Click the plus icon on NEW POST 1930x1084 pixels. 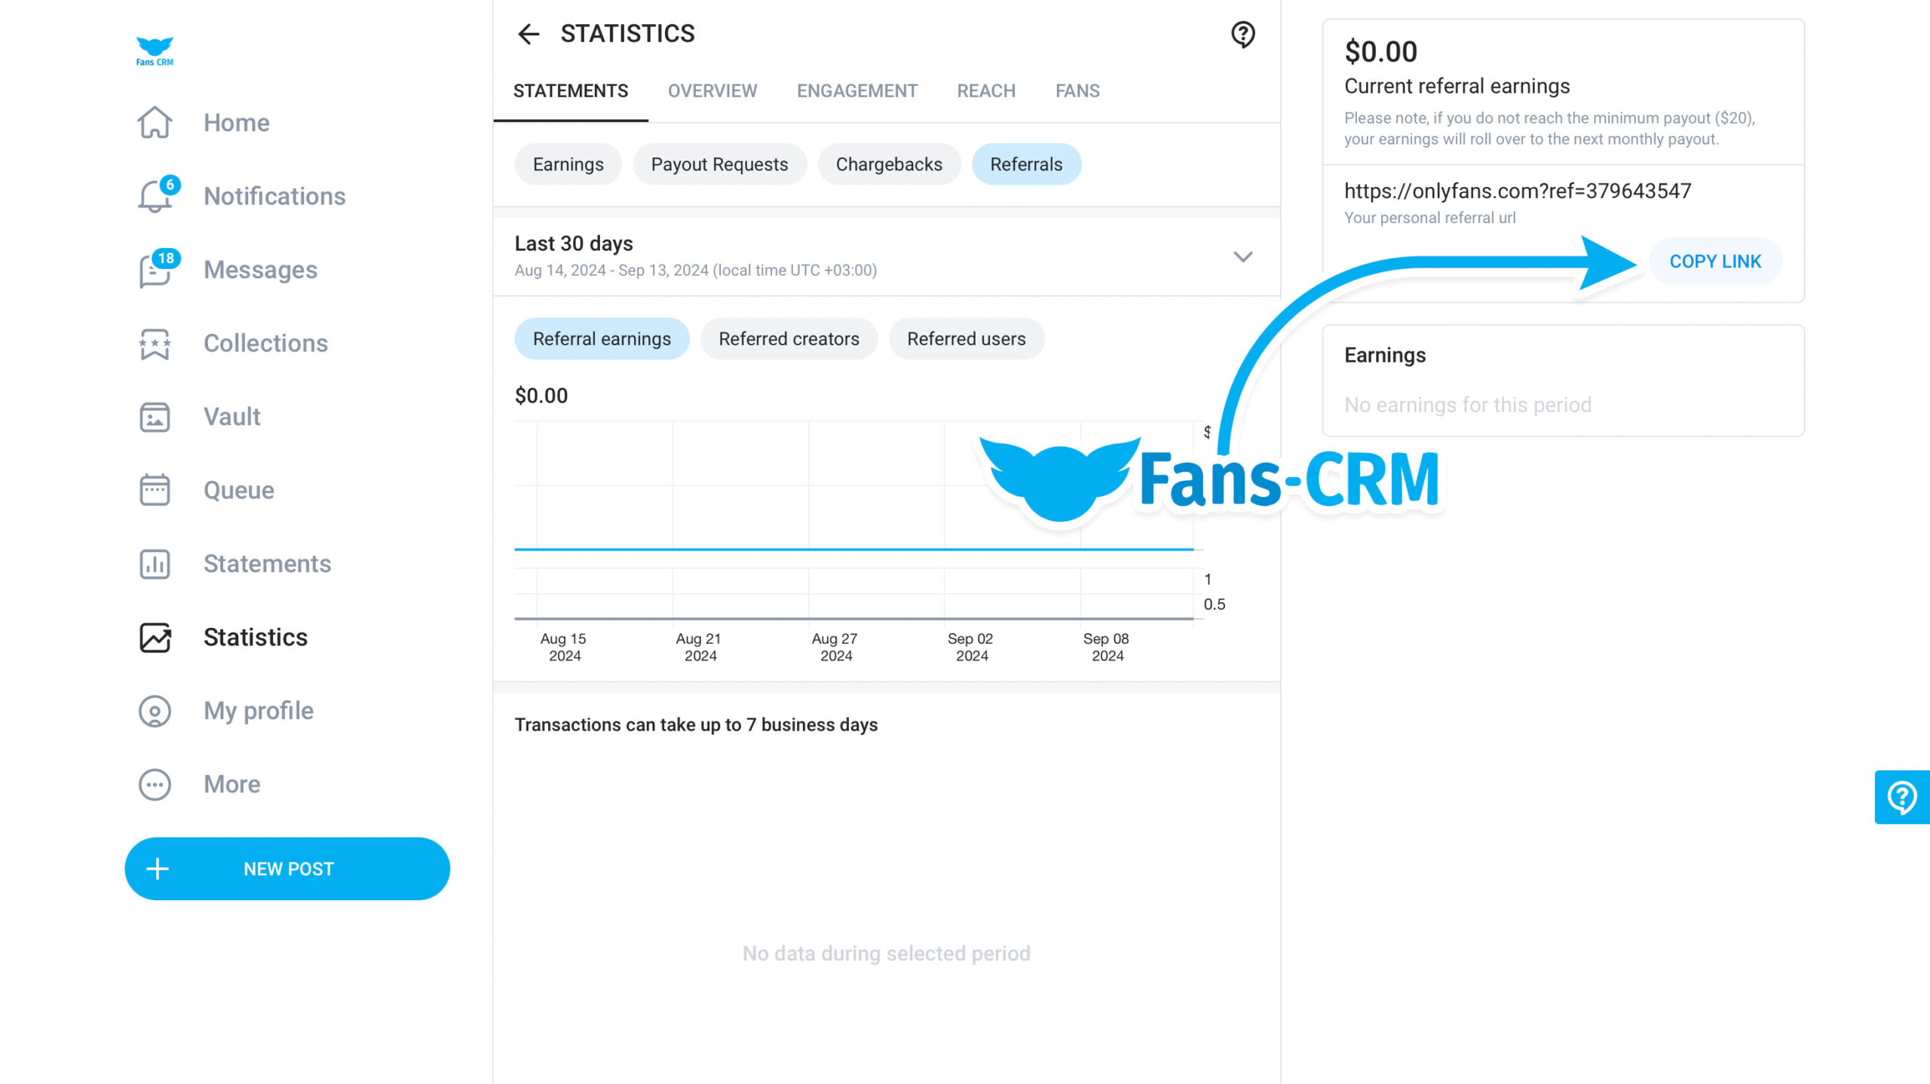(x=158, y=868)
